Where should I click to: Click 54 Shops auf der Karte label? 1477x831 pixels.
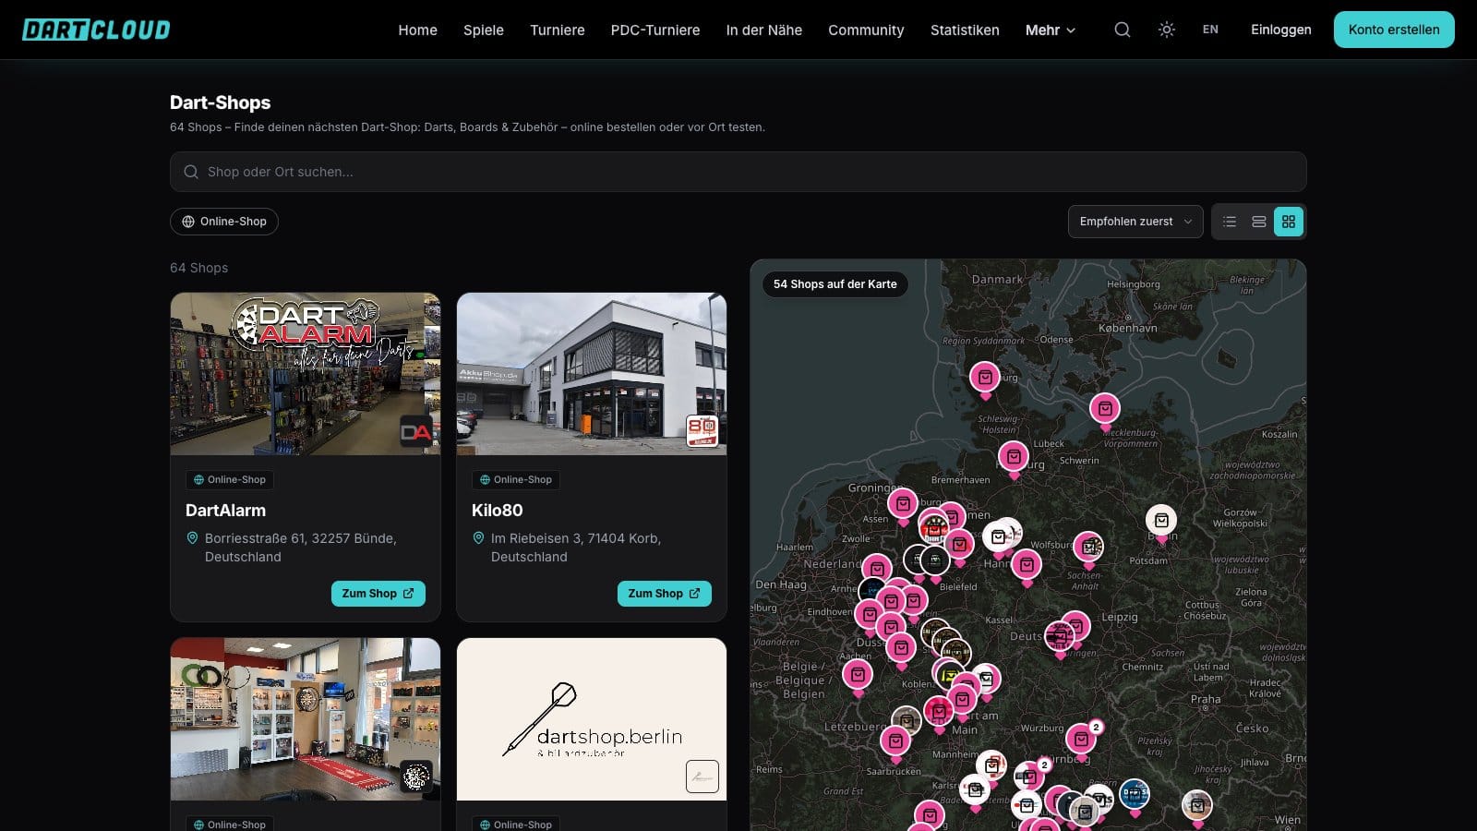pos(835,284)
